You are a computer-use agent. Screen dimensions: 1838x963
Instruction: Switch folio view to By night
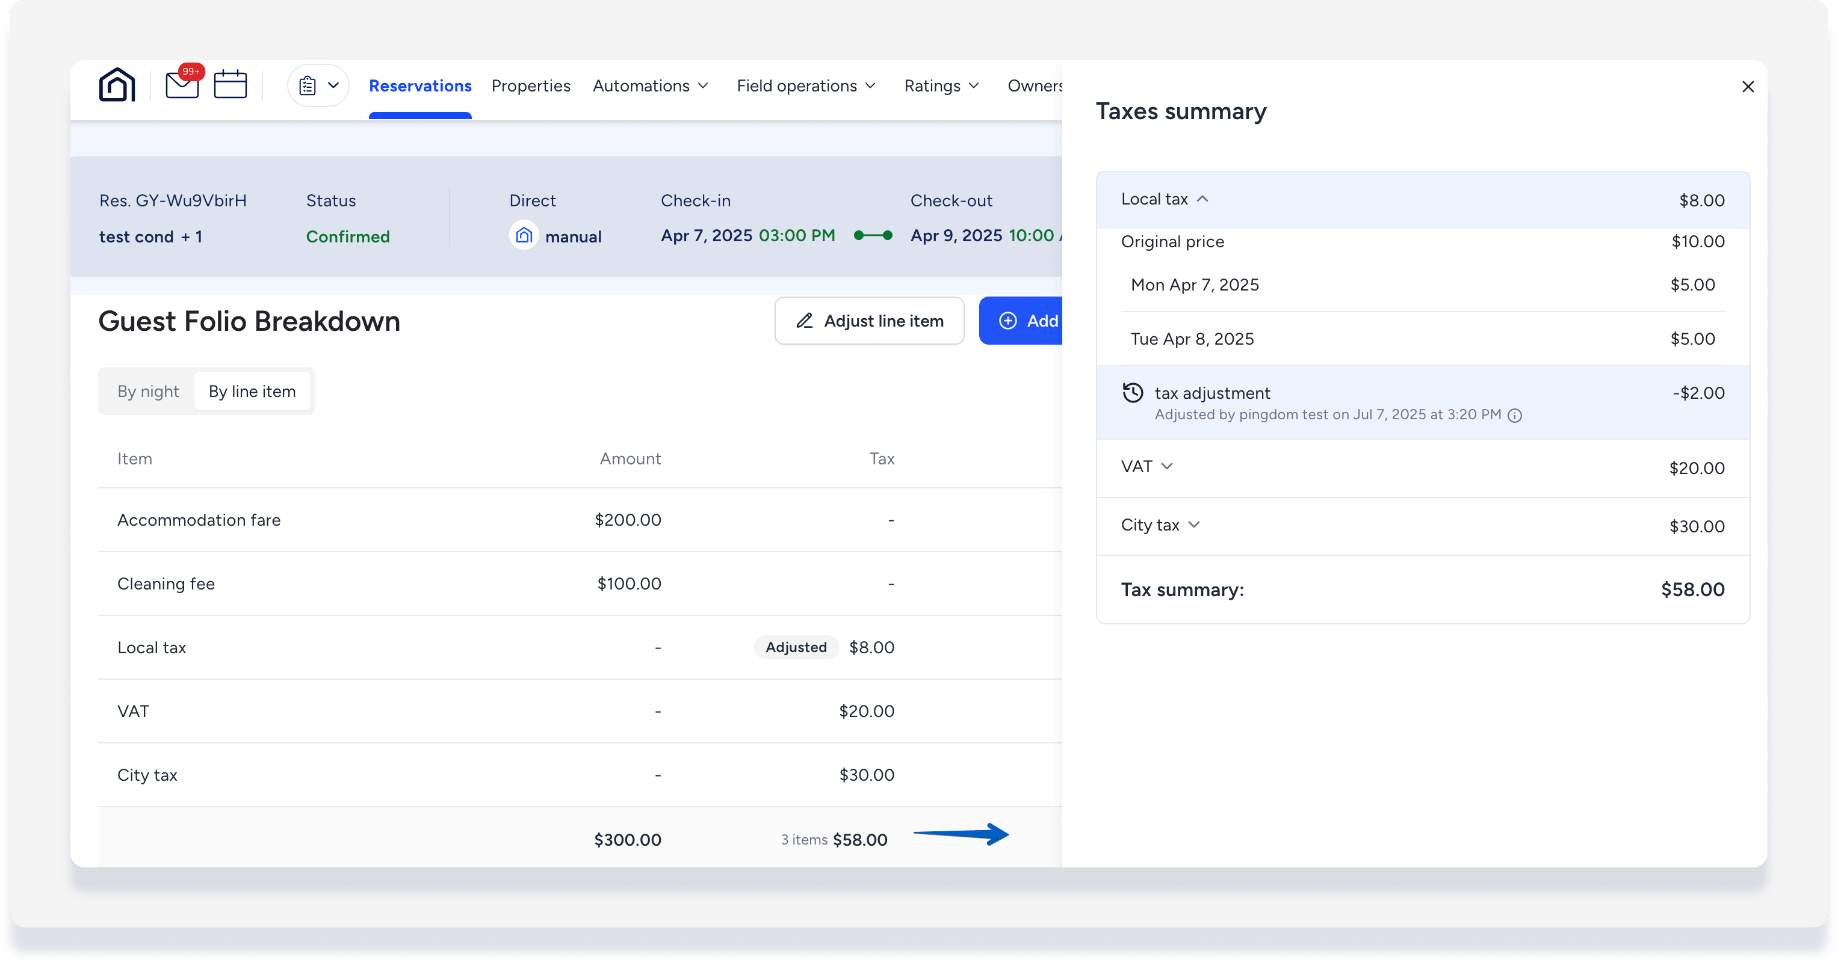coord(147,391)
